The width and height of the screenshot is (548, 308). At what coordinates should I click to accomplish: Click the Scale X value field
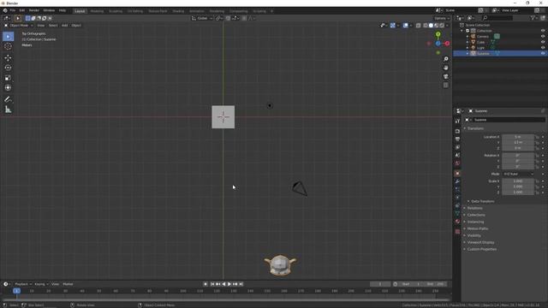[518, 181]
